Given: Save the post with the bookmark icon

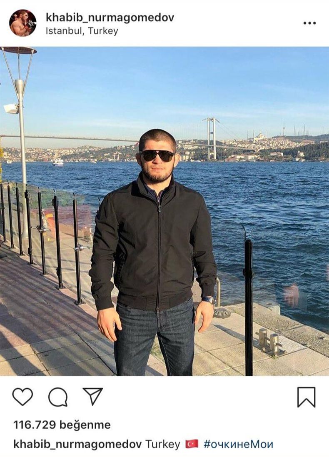Looking at the screenshot, I should point(306,397).
